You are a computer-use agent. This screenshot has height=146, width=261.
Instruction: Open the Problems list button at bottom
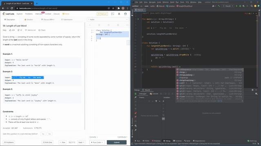click(x=9, y=142)
